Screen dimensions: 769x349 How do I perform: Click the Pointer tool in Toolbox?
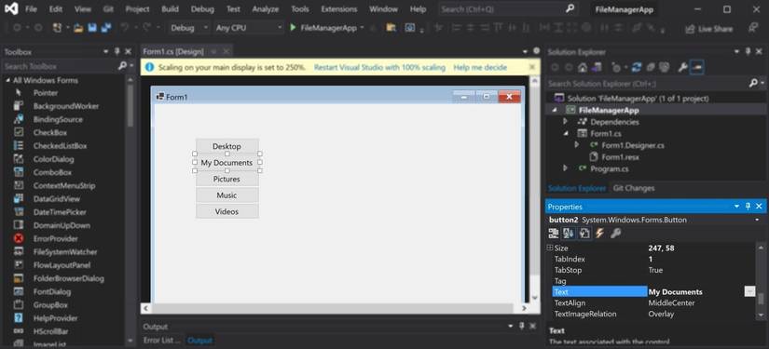pyautogui.click(x=45, y=93)
